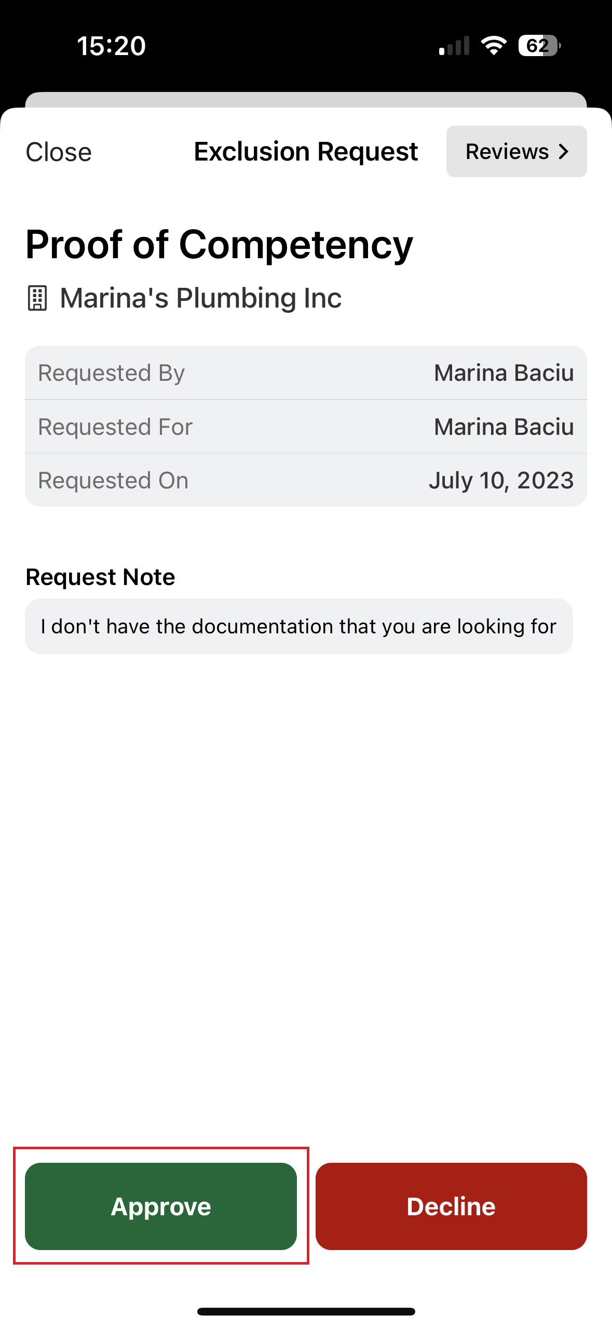
Task: Tap the Exclusion Request title
Action: click(x=306, y=152)
